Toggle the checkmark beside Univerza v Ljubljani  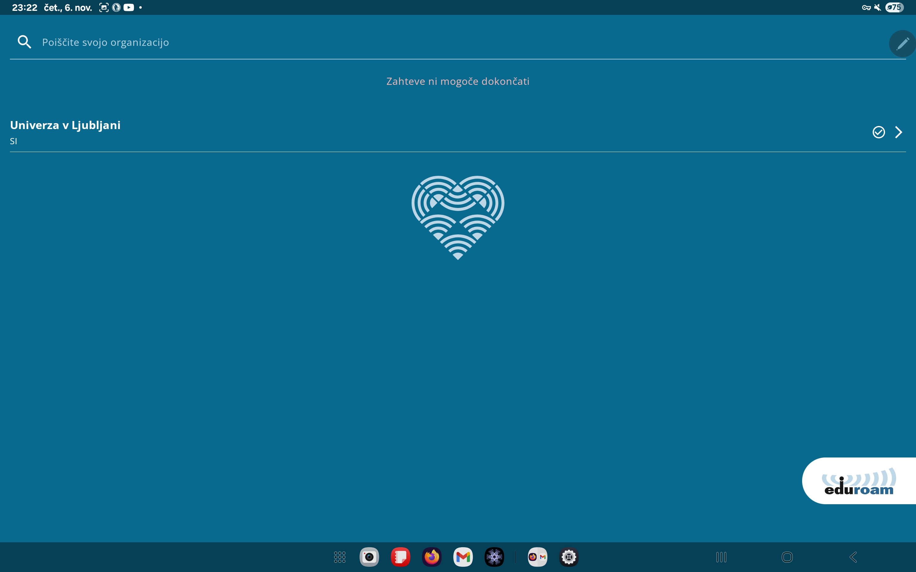point(879,132)
